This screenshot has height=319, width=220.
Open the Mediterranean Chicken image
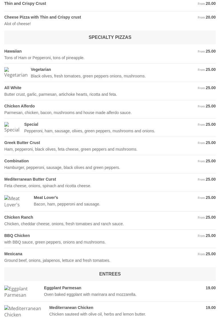tap(23, 311)
